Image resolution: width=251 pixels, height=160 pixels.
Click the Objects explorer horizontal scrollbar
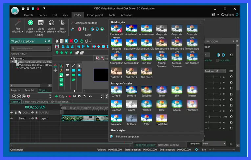click(31, 85)
